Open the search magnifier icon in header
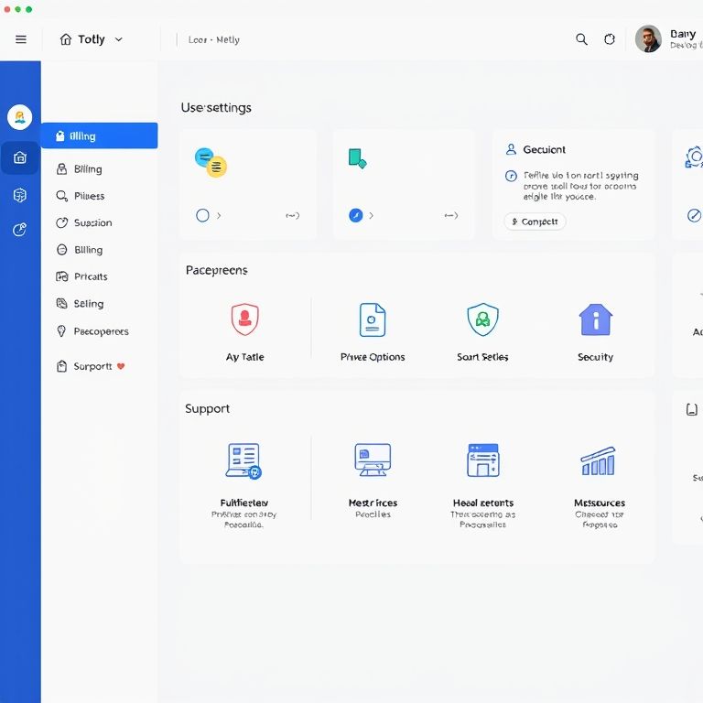Screen dimensions: 703x703 pyautogui.click(x=581, y=39)
